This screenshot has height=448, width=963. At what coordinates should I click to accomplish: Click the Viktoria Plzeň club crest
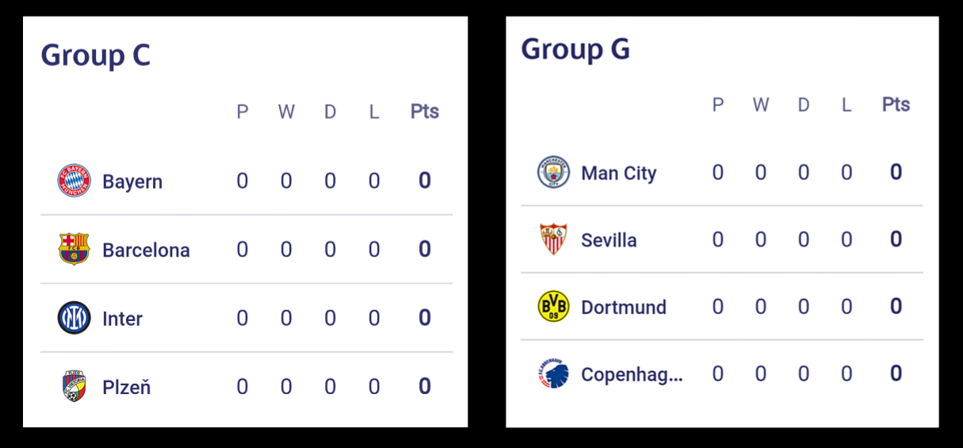[74, 386]
